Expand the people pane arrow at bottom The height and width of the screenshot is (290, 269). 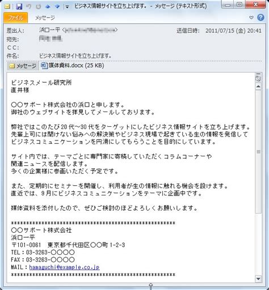pos(150,285)
